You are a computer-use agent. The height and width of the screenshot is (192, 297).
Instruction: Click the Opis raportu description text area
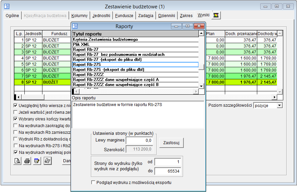pos(138,115)
